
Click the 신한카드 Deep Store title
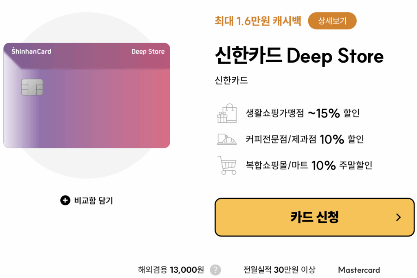coord(299,56)
